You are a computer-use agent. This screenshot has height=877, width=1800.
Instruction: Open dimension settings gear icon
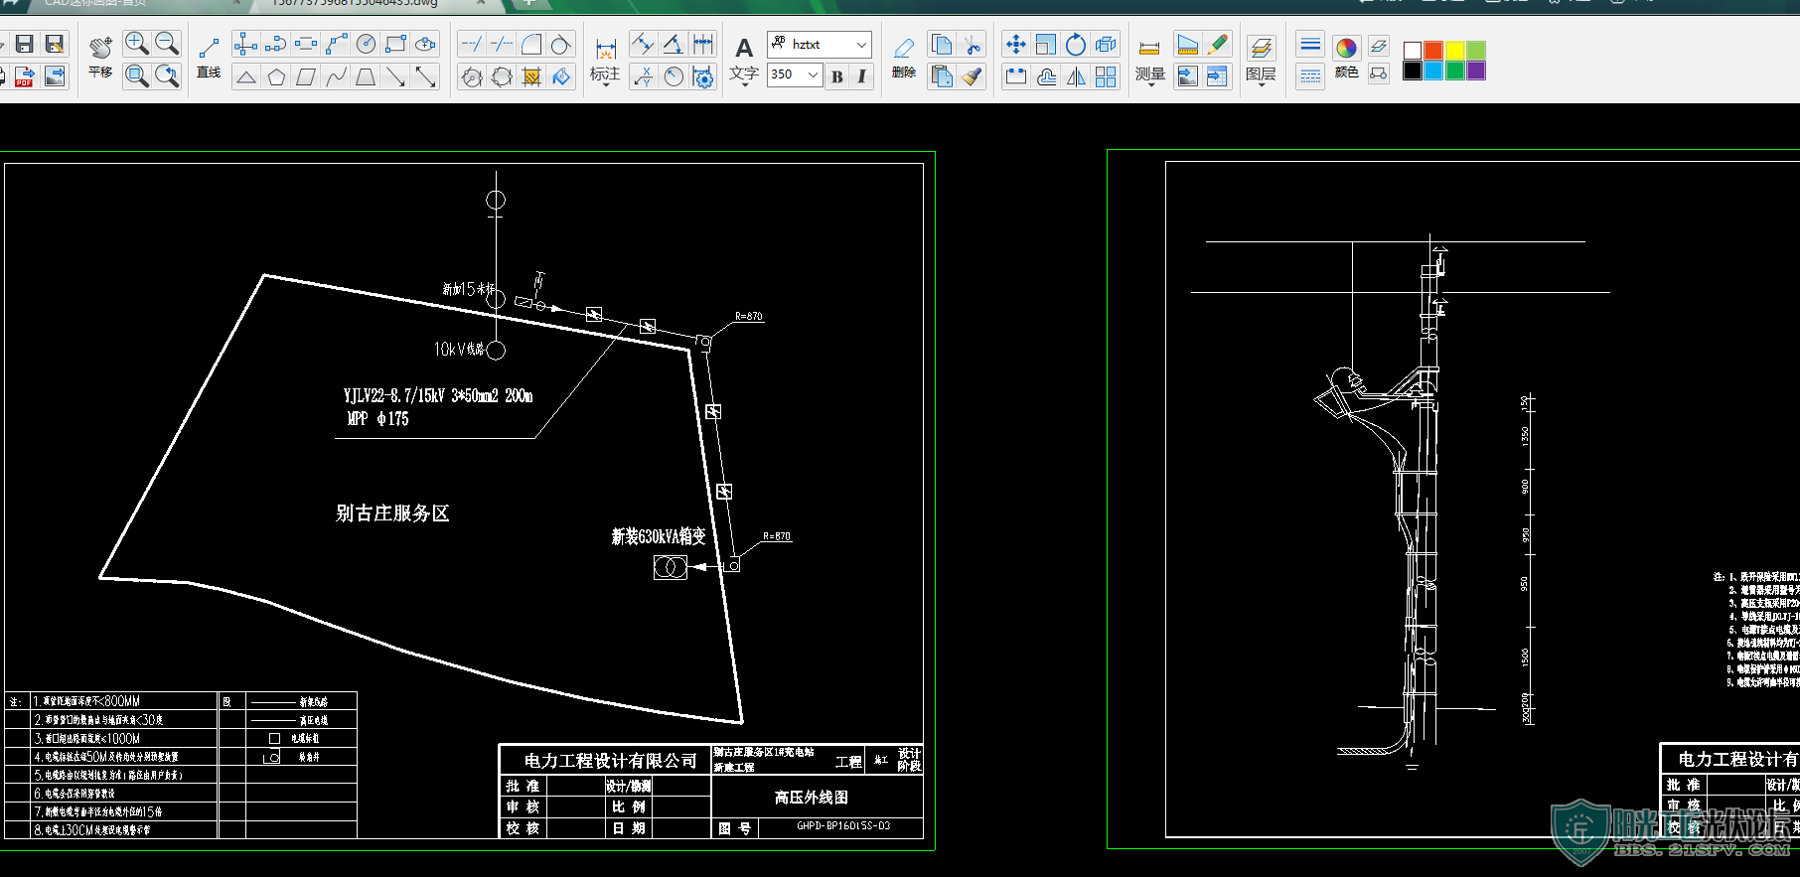coord(703,76)
